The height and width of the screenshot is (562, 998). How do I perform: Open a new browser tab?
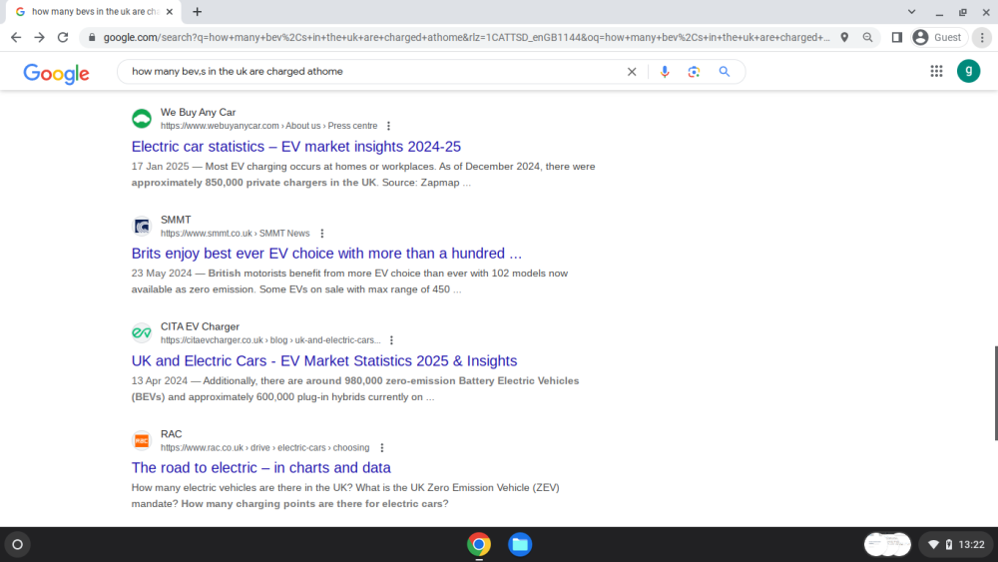(x=198, y=11)
